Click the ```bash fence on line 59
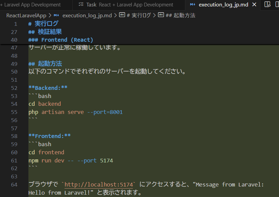The image size is (279, 197). click(x=40, y=144)
